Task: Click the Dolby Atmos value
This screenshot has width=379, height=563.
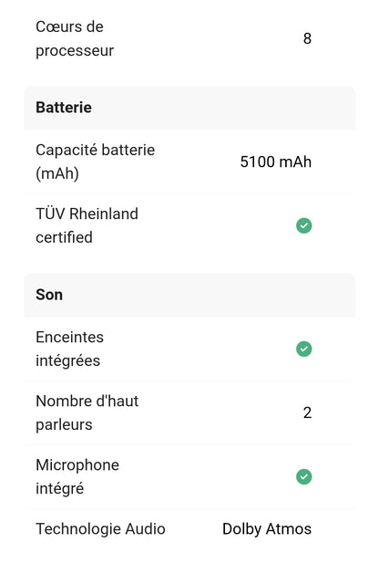Action: pyautogui.click(x=267, y=529)
